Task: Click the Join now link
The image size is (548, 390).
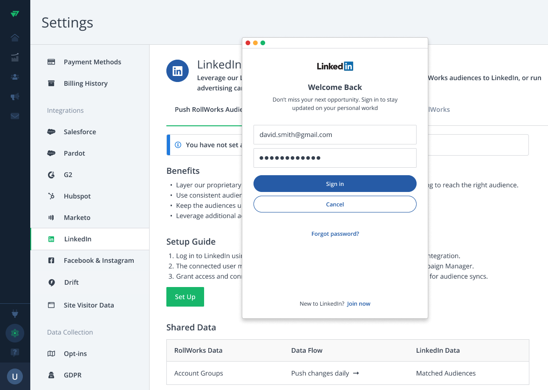Action: click(359, 304)
